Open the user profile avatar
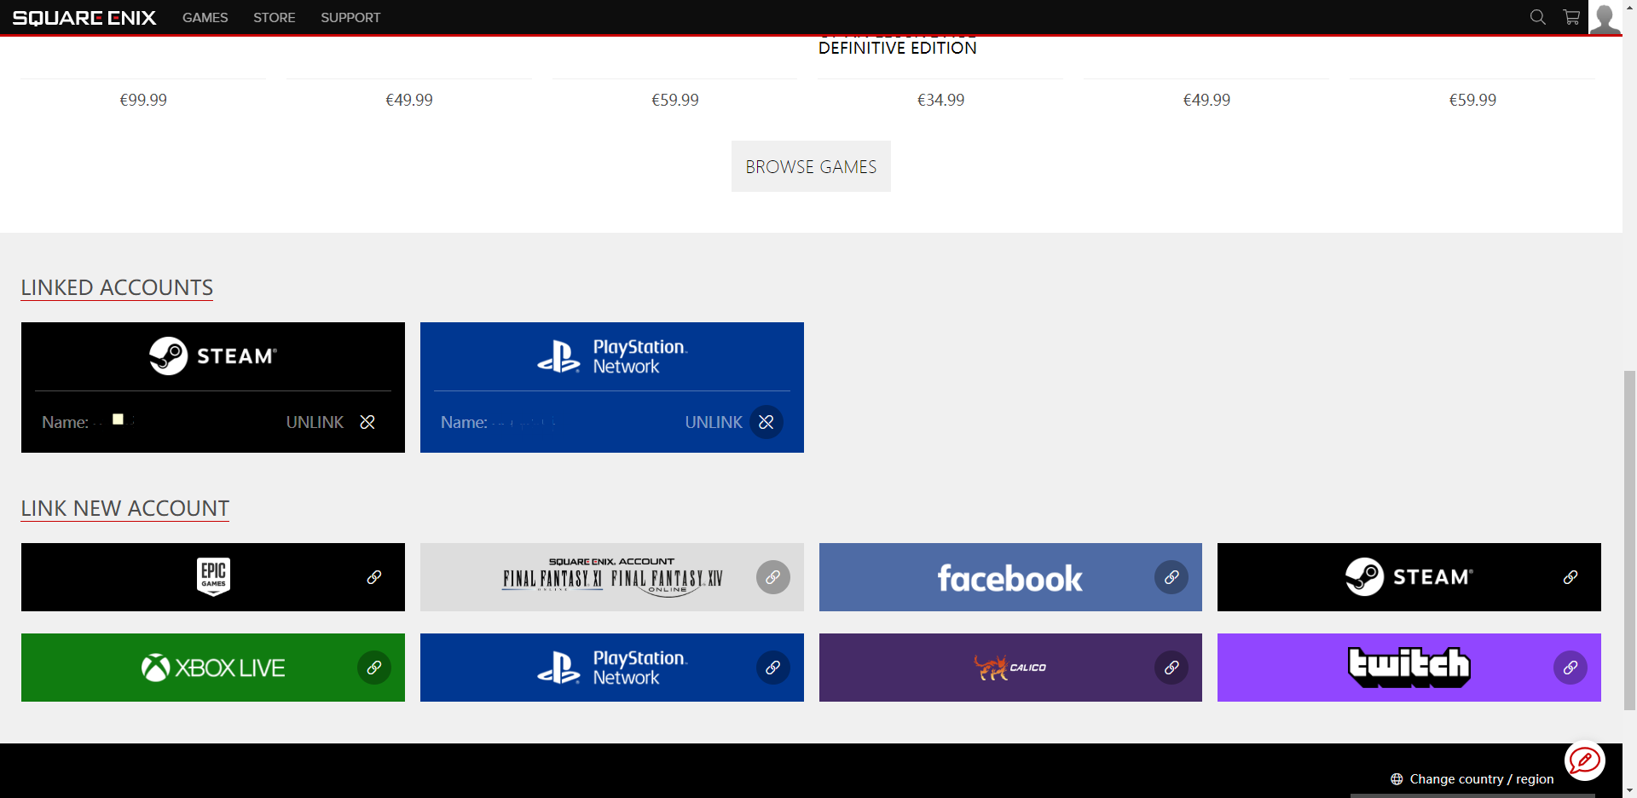Screen dimensions: 1637x798 (1605, 18)
